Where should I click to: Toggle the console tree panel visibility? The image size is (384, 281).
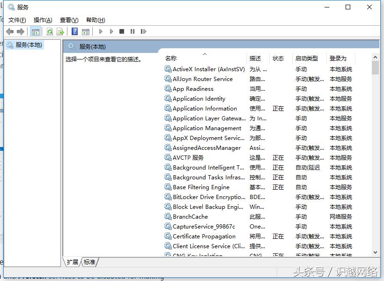35,31
